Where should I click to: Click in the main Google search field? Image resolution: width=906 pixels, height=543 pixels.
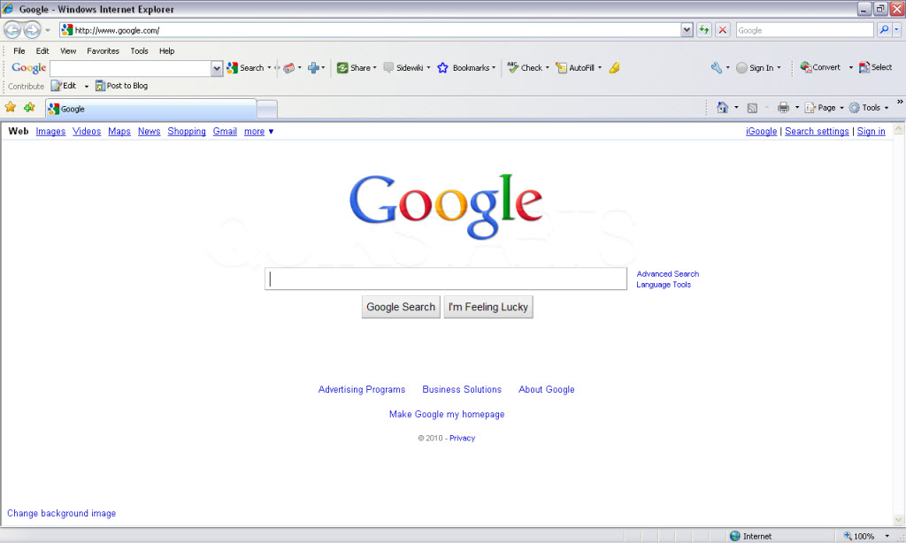446,279
